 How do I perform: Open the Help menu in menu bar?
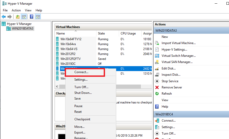[x=39, y=10]
